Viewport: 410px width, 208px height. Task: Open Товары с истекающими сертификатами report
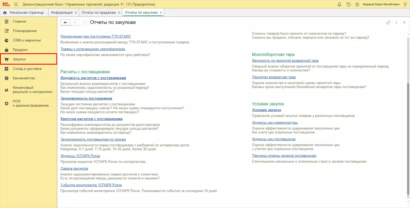(93, 49)
